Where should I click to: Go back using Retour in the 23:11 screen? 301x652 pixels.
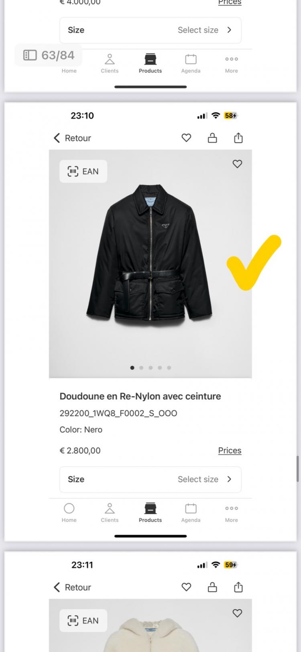73,587
